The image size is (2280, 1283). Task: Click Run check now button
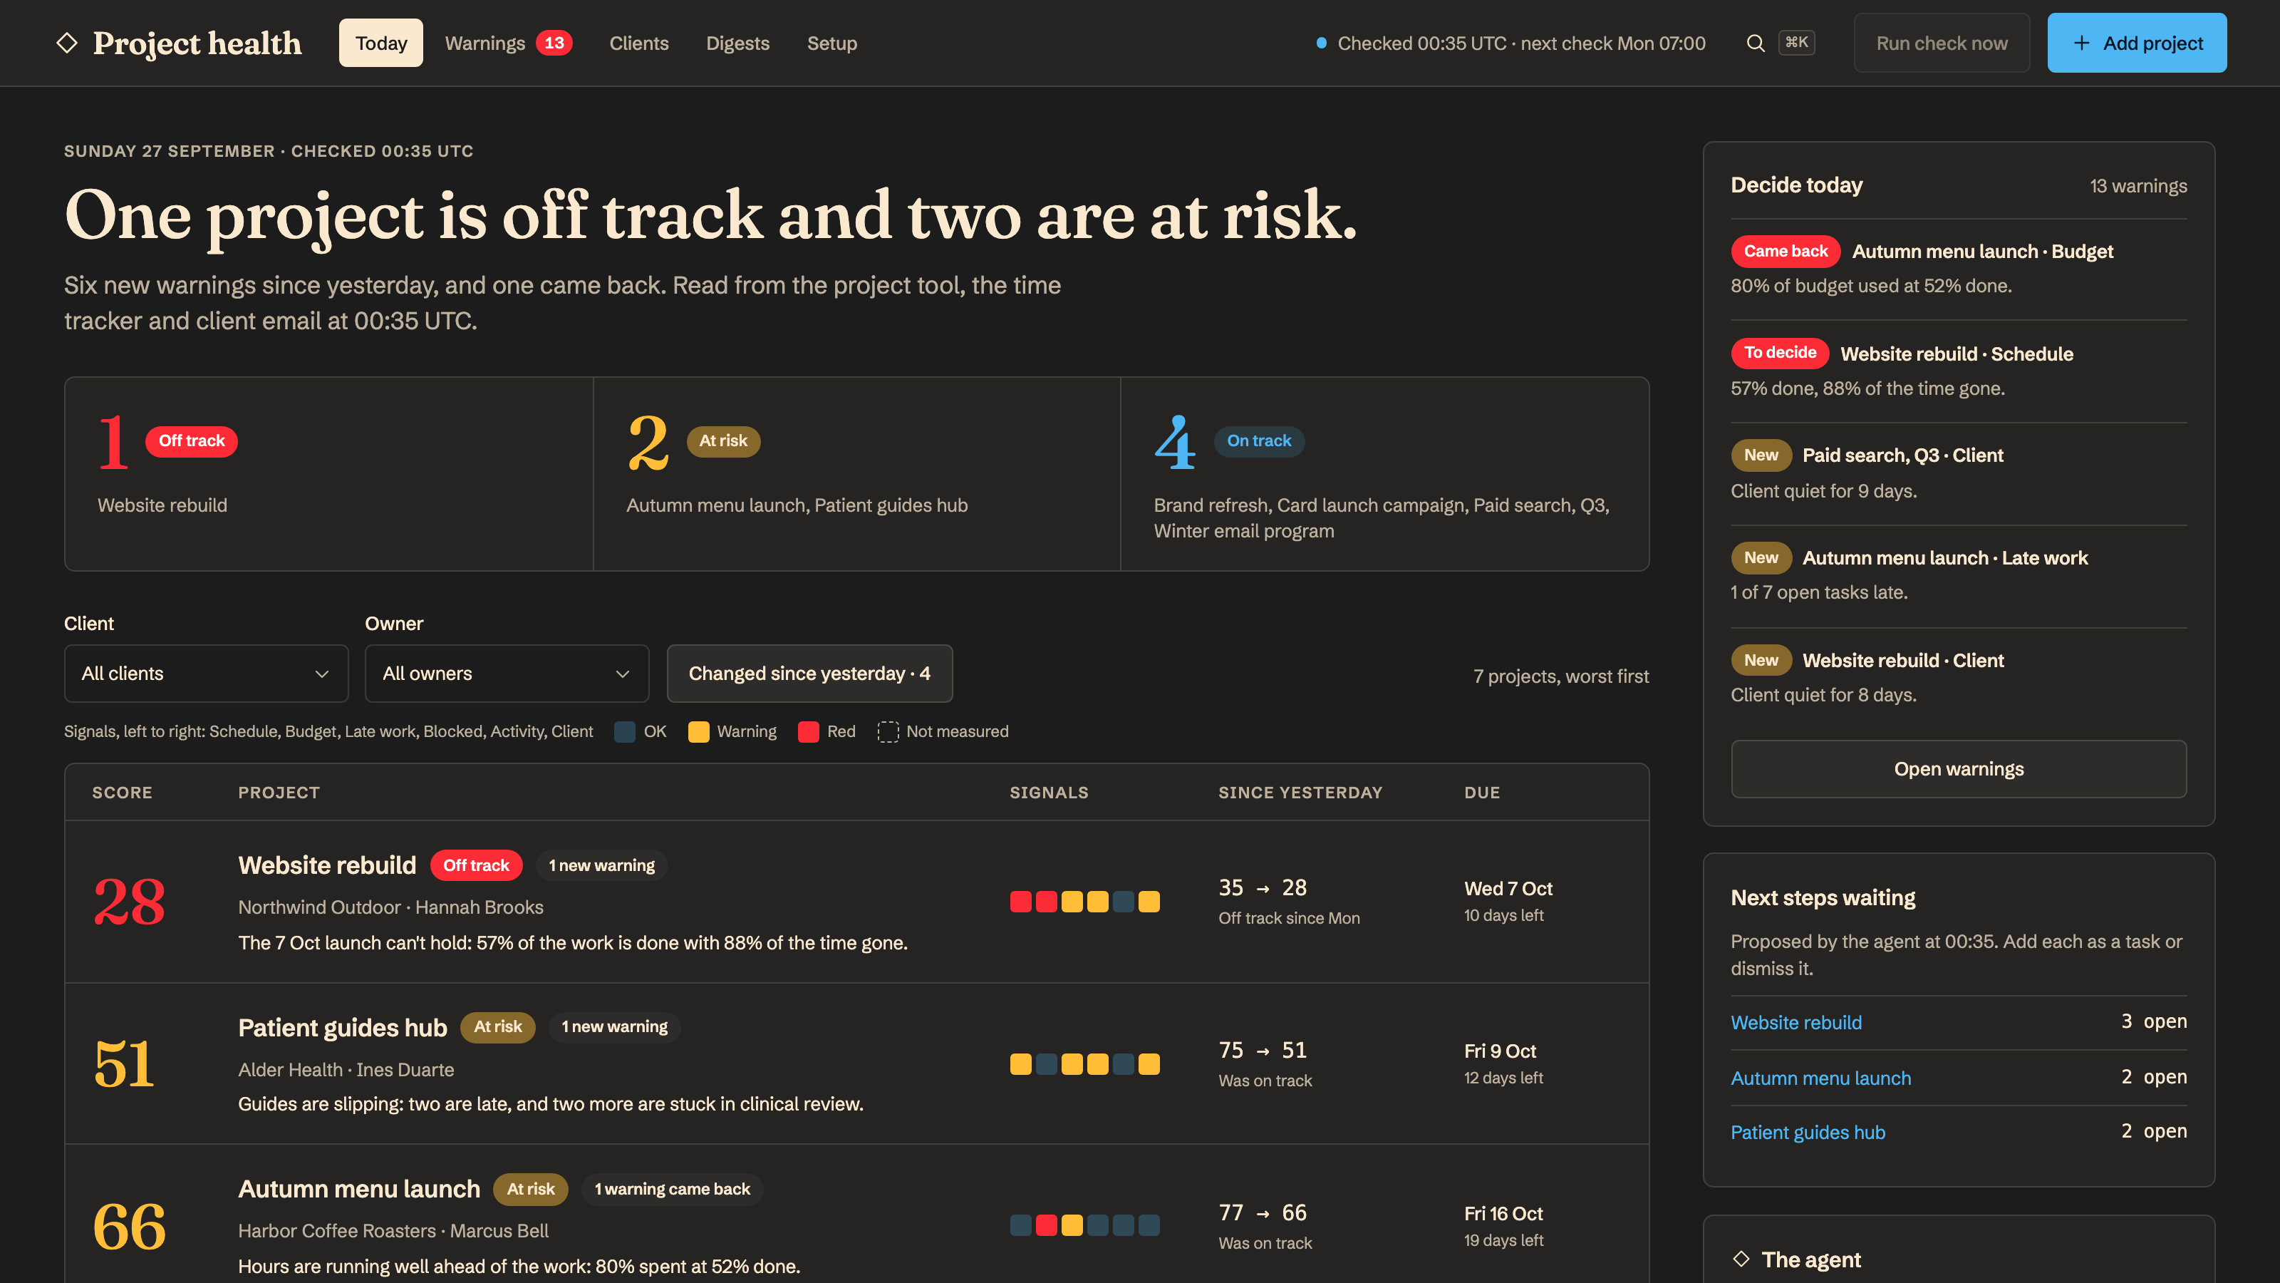pyautogui.click(x=1941, y=43)
